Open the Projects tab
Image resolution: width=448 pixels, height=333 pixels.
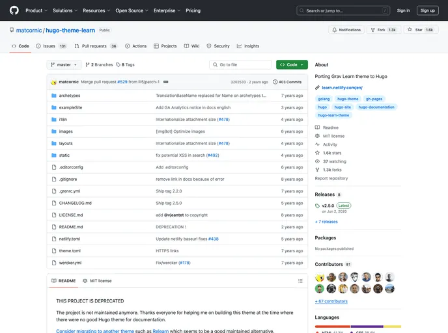[165, 46]
